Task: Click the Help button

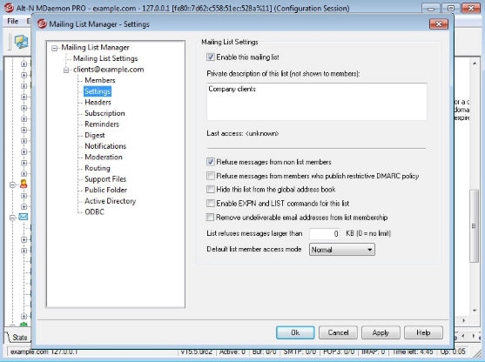Action: click(x=423, y=332)
